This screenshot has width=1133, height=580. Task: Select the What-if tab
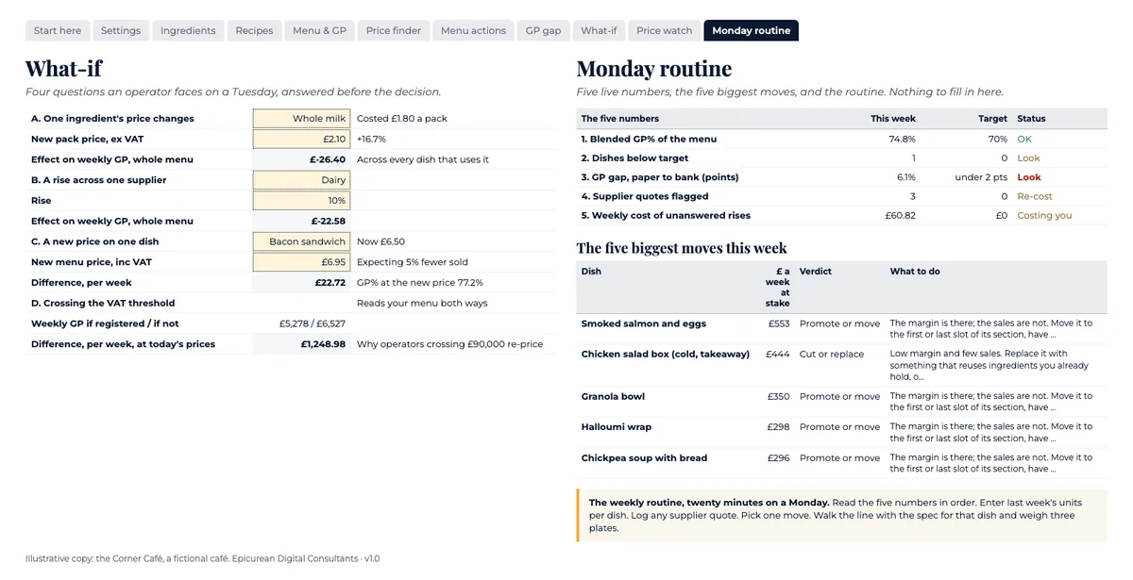[599, 30]
